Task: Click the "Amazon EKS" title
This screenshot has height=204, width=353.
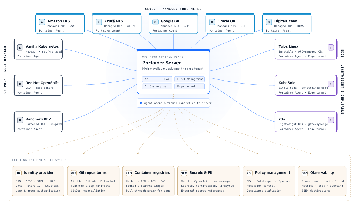Action: coord(59,21)
